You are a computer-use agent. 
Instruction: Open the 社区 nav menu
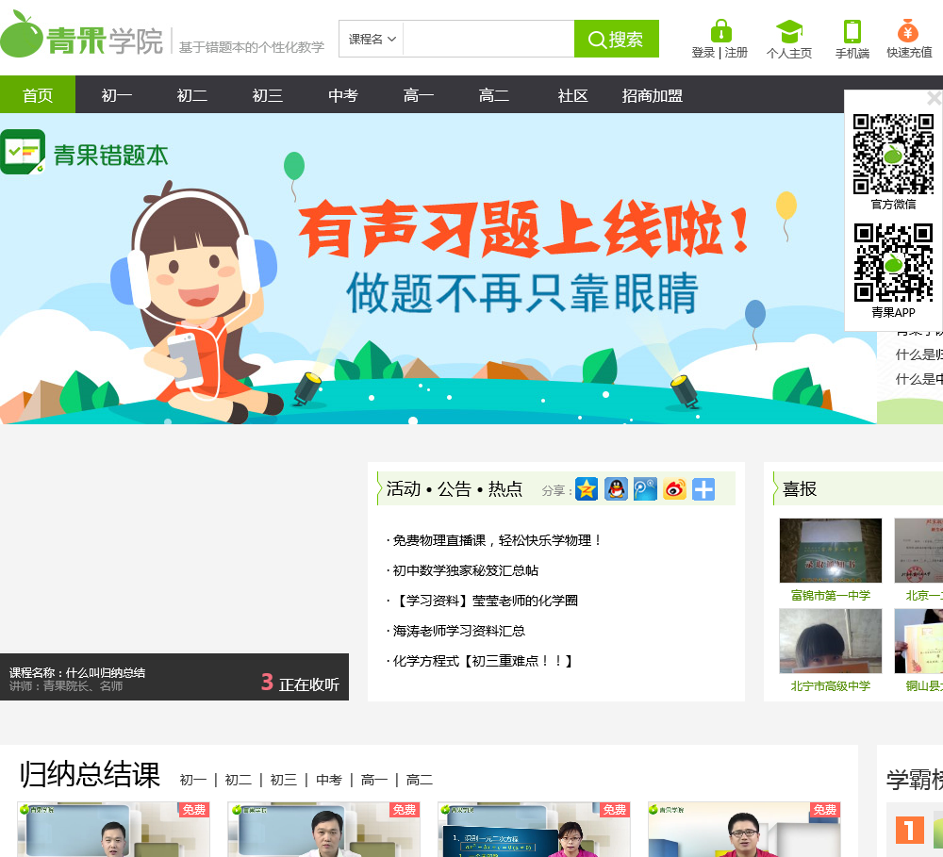(572, 95)
